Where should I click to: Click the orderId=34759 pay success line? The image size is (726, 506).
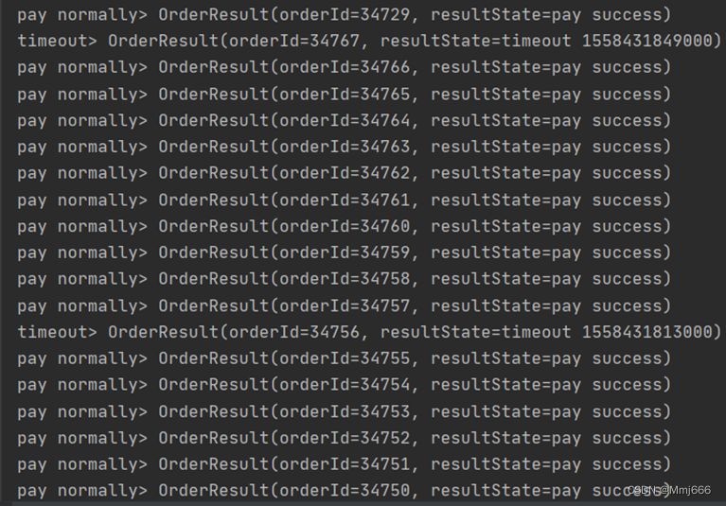(344, 253)
